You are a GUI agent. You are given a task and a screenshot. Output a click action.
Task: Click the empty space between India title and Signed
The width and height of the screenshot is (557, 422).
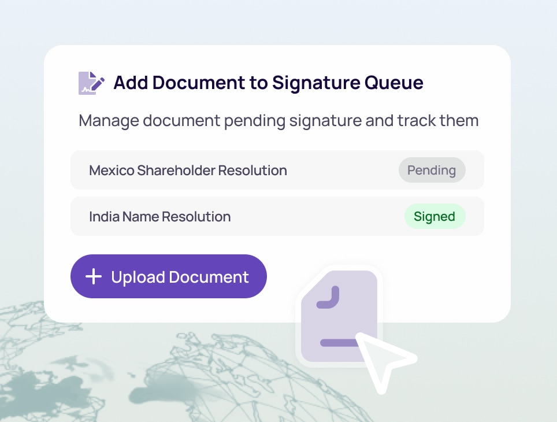tap(318, 216)
